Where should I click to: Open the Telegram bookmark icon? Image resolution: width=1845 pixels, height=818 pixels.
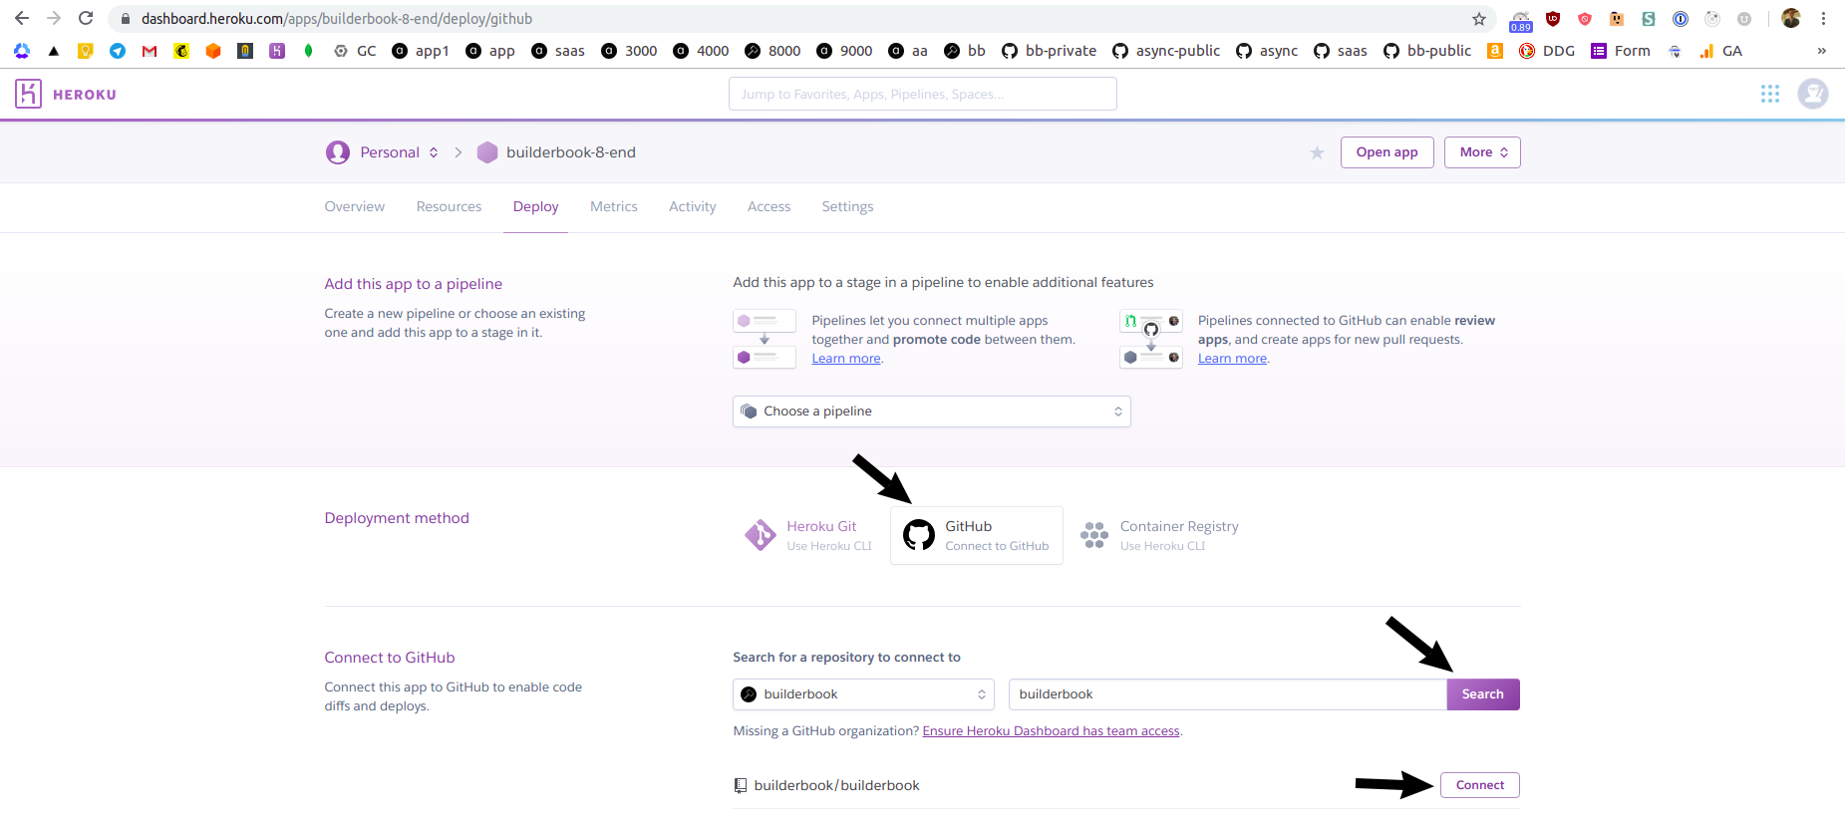(118, 51)
